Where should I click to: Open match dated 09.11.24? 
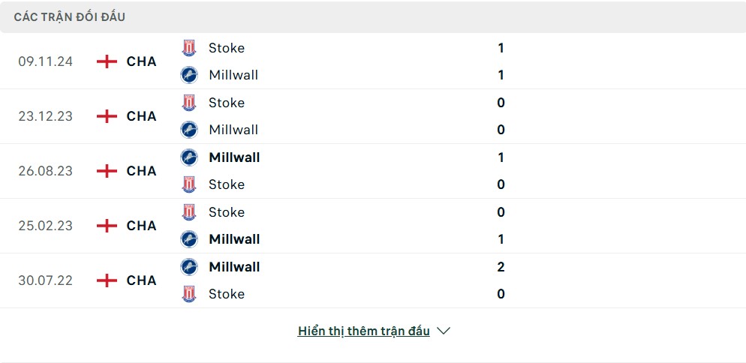[x=373, y=61]
